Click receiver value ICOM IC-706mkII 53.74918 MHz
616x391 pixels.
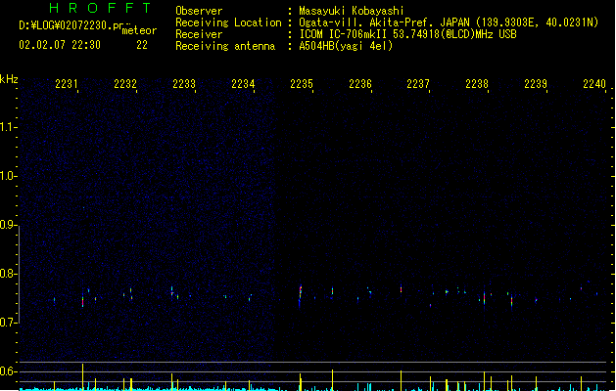pos(407,34)
